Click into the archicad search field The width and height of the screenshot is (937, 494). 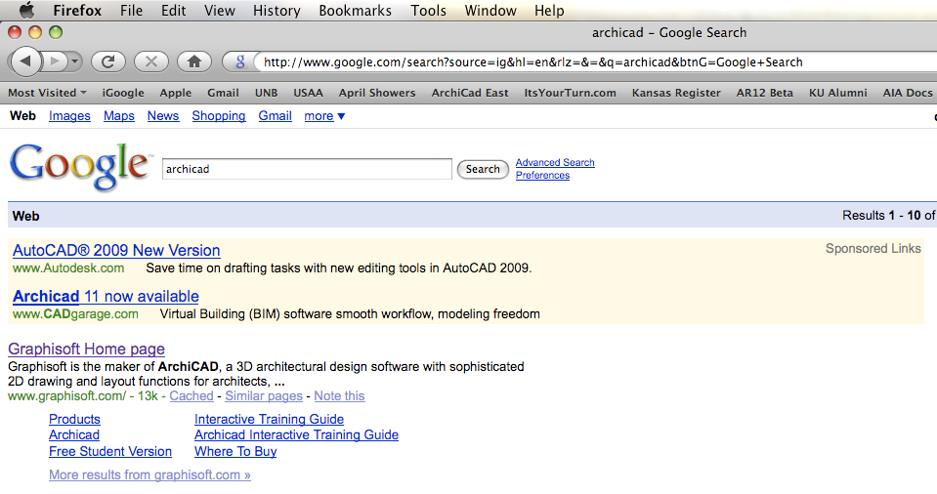point(307,169)
